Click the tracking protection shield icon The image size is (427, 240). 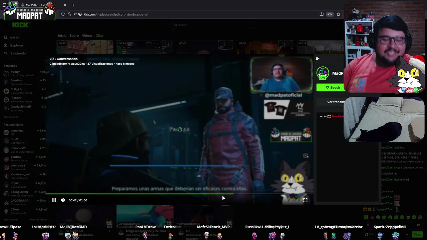63,14
